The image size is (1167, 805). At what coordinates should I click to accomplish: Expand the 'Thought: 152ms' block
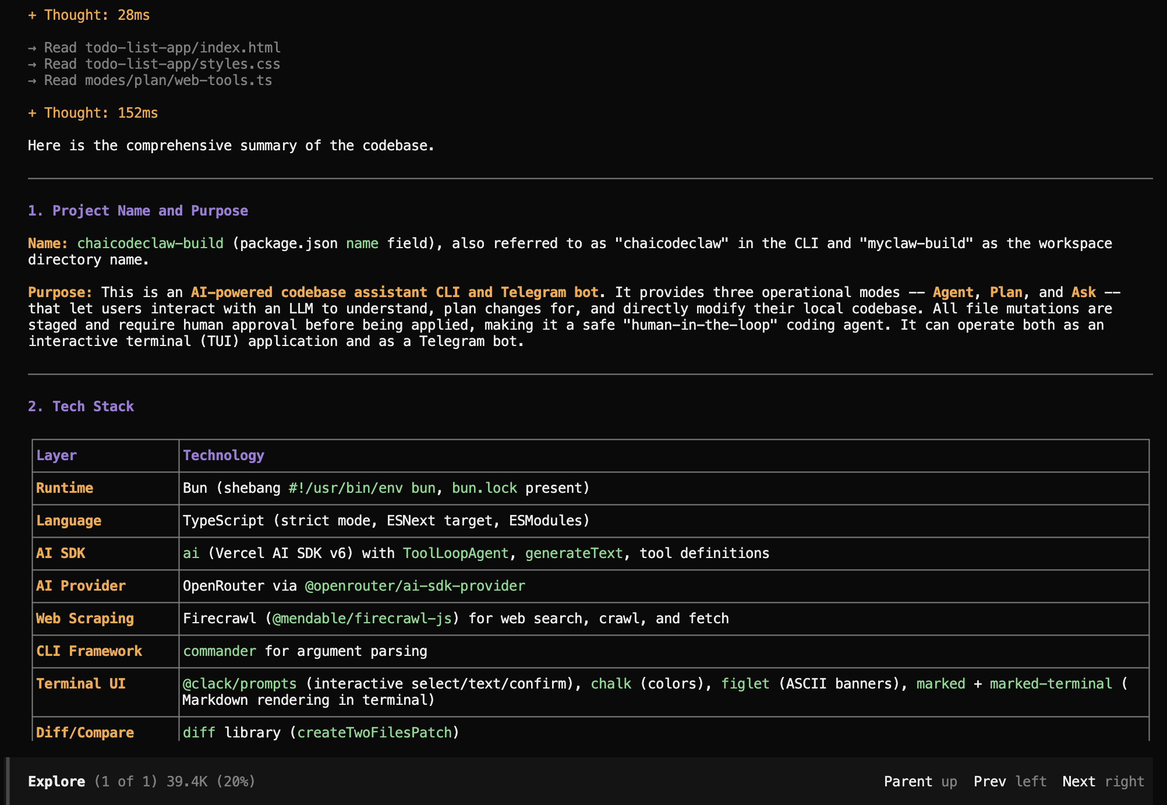click(93, 113)
